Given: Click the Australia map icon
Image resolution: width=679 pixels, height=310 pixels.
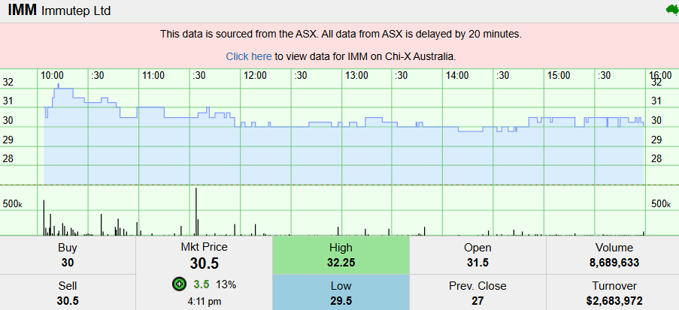Looking at the screenshot, I should tap(671, 10).
